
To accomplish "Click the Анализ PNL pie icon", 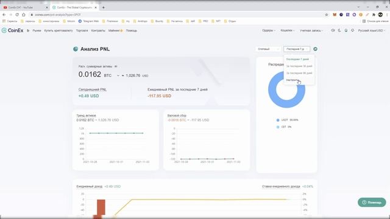I will 76,49.
